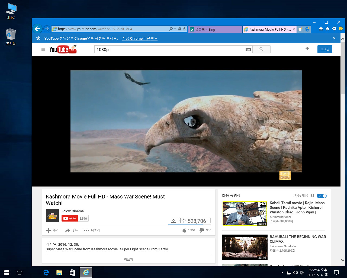
Task: Go back with the browser back arrow
Action: point(37,29)
